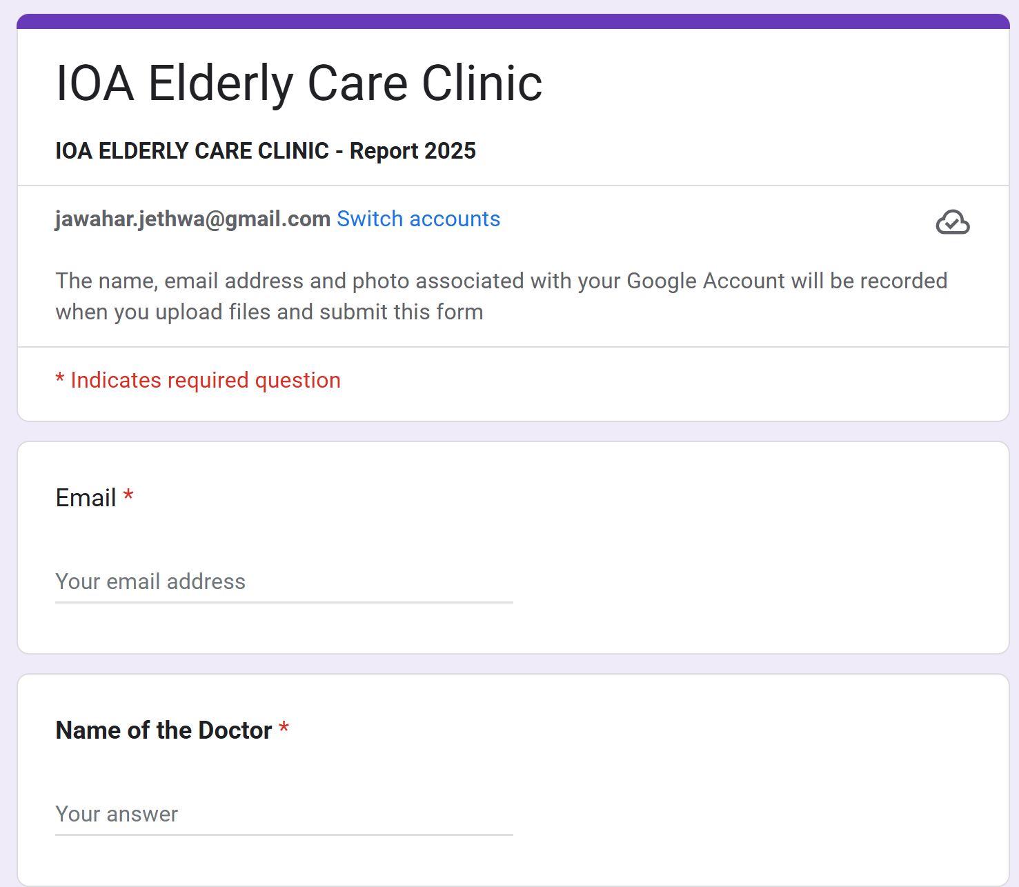Click the underline beneath the email placeholder

(x=283, y=602)
